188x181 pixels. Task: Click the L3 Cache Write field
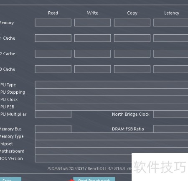pos(93,69)
